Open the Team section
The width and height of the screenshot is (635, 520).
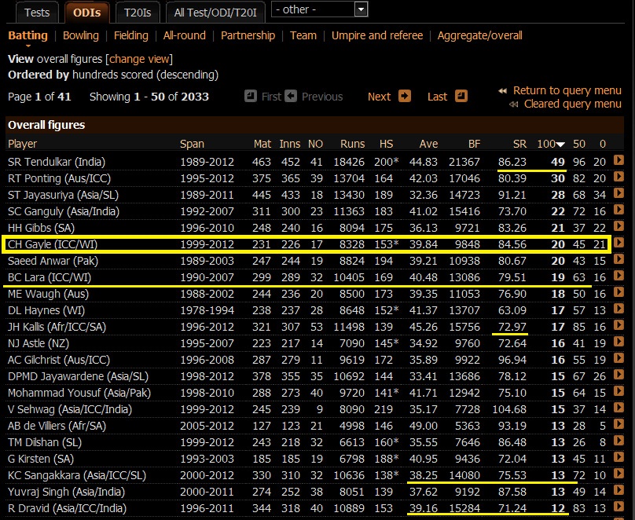[303, 35]
